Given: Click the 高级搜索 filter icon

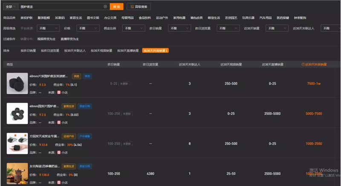Looking at the screenshot, I should [131, 7].
